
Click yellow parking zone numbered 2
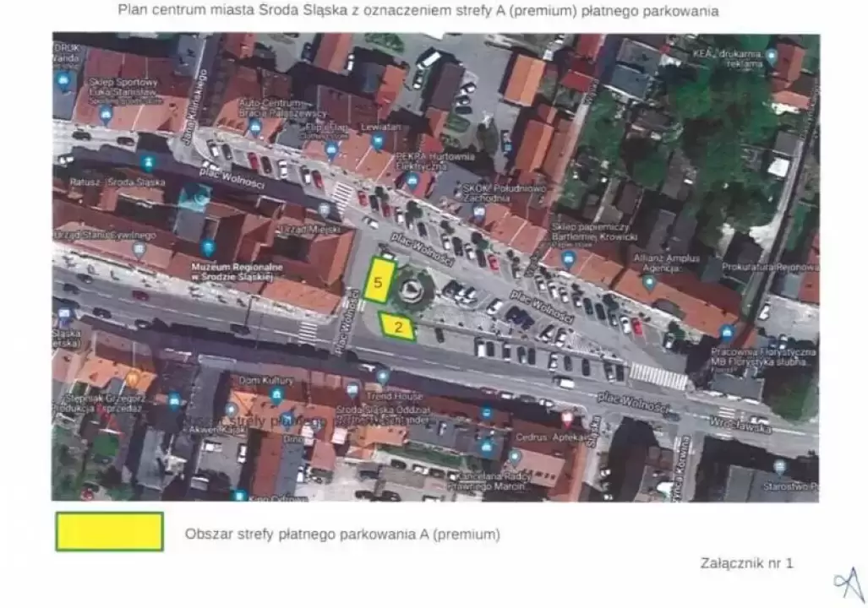397,325
